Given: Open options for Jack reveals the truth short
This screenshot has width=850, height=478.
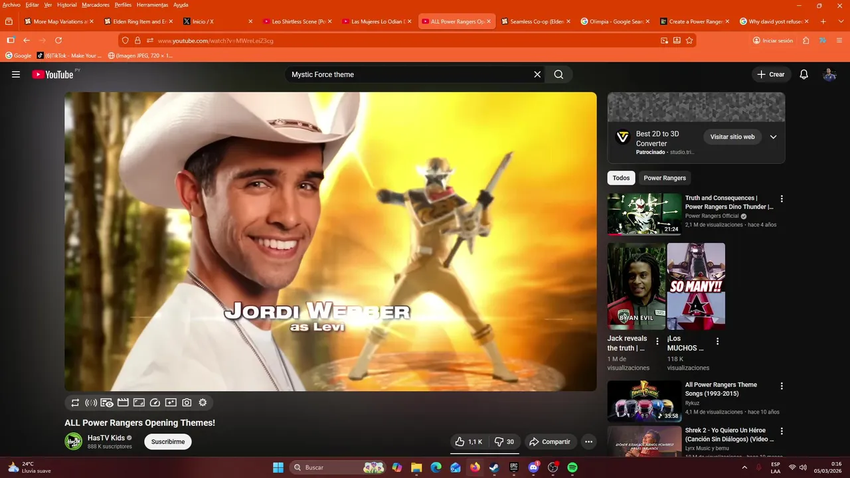Looking at the screenshot, I should point(657,341).
